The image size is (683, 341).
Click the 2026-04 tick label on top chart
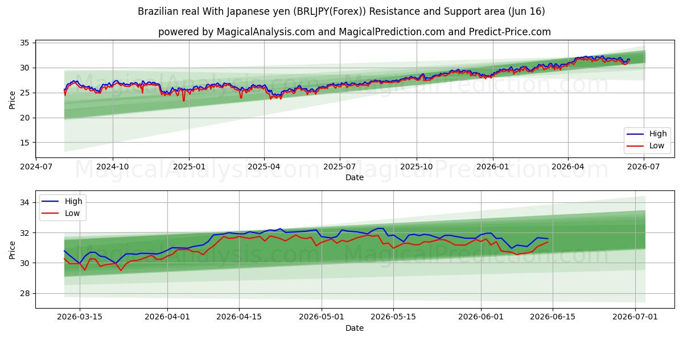click(x=568, y=167)
